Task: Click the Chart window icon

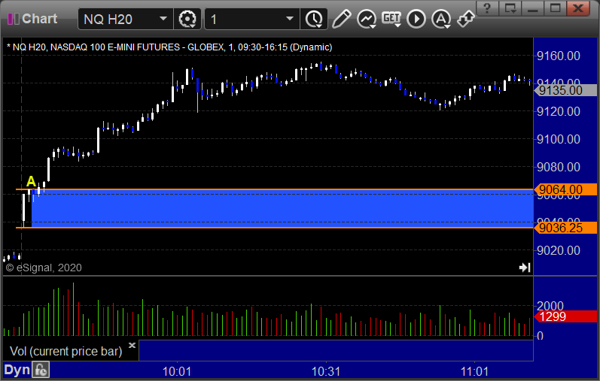Action: click(x=14, y=19)
